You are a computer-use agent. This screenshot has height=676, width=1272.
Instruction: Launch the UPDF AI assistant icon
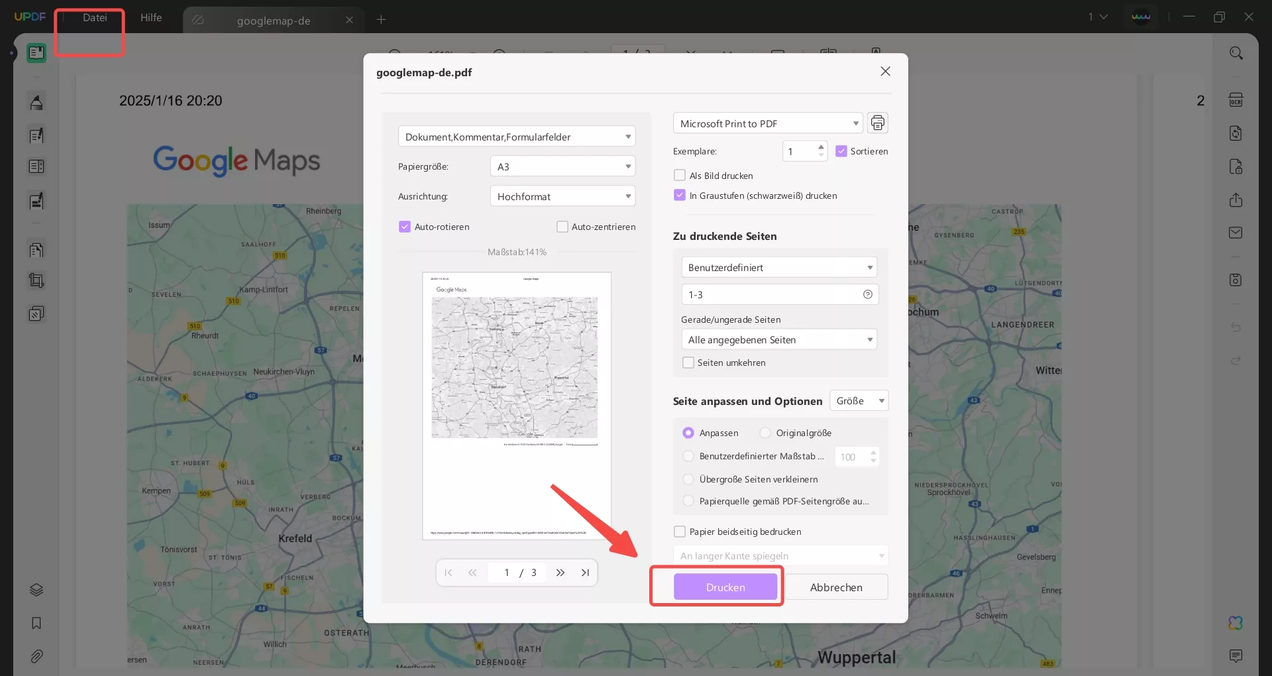coord(1236,623)
